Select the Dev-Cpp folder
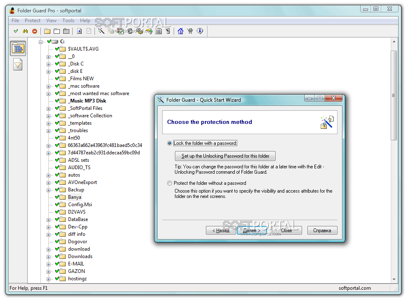The width and height of the screenshot is (406, 298). [78, 227]
